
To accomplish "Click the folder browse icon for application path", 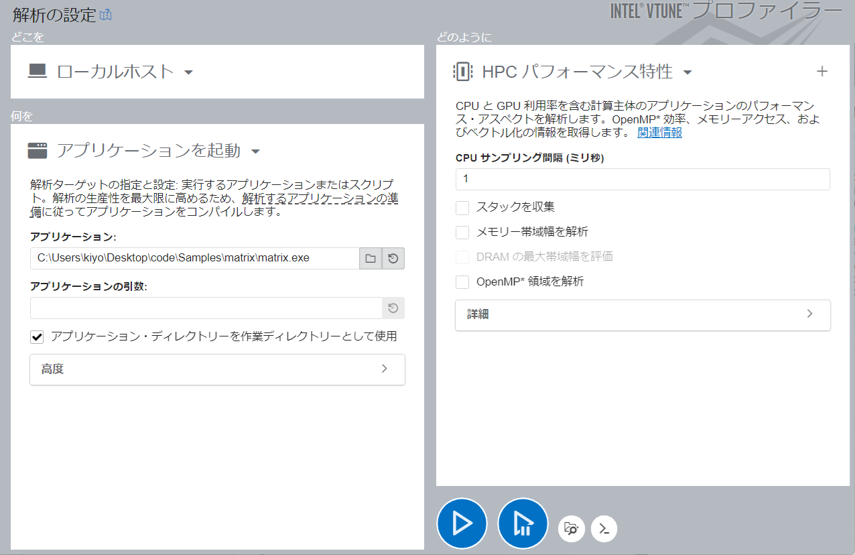I will pos(371,258).
